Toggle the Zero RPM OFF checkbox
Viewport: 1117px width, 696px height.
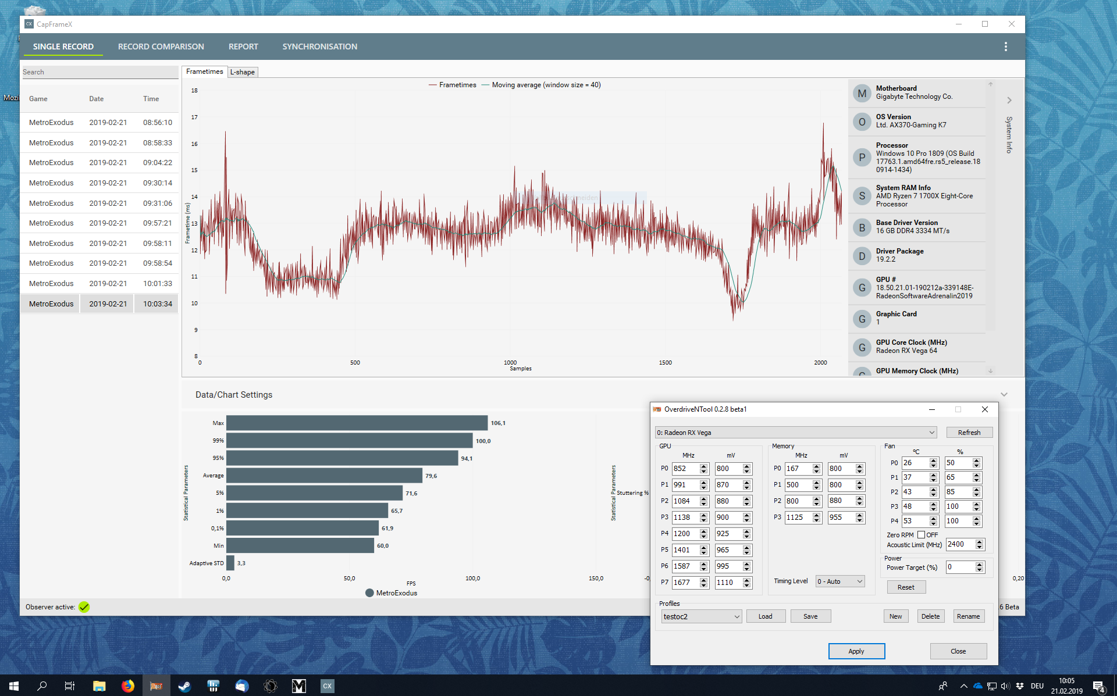pos(921,535)
